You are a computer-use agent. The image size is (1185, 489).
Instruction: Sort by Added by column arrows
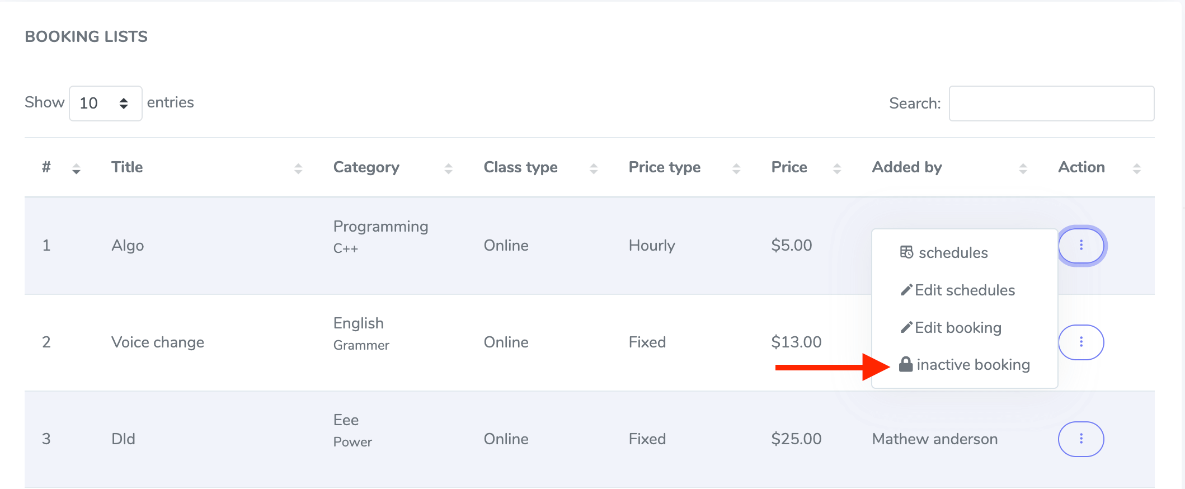[x=1023, y=168]
